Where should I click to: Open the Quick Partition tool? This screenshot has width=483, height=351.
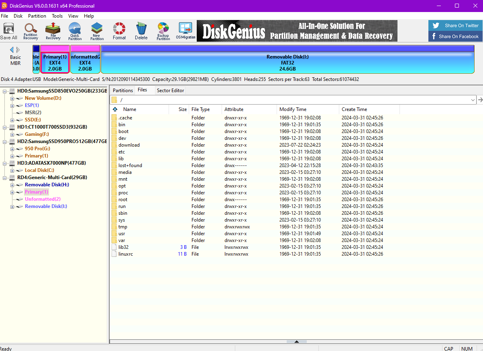pyautogui.click(x=74, y=31)
